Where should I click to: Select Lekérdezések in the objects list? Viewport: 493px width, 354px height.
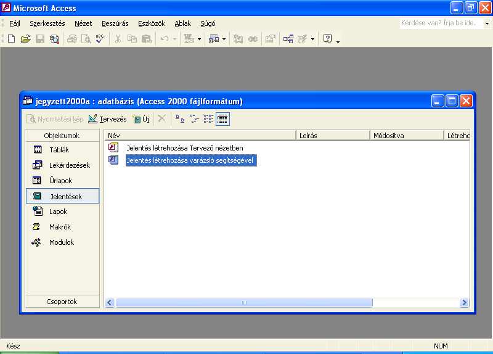61,165
